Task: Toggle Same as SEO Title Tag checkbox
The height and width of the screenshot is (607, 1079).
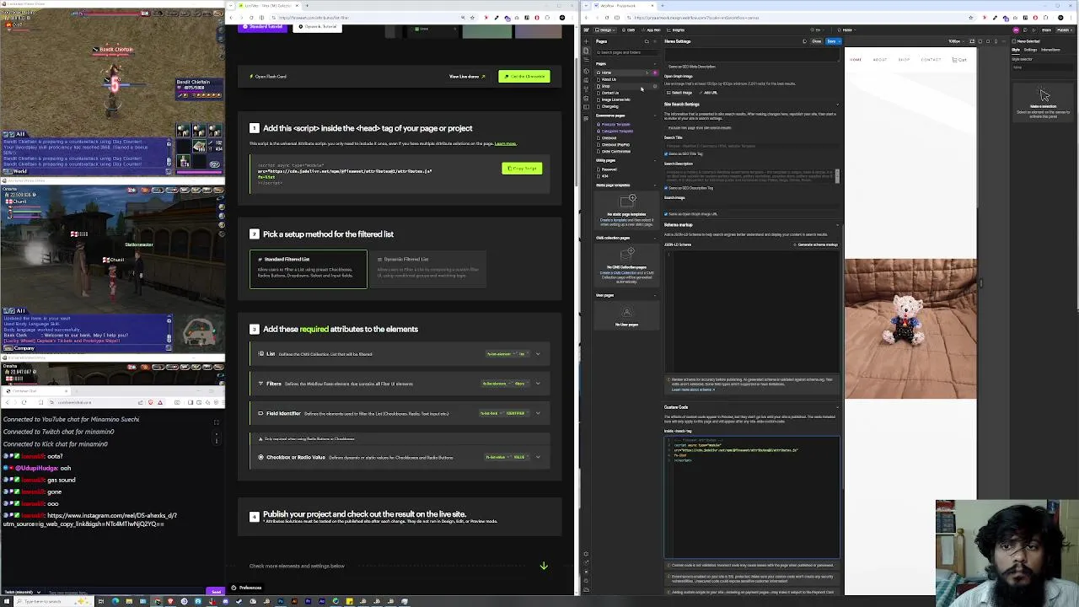Action: click(666, 153)
